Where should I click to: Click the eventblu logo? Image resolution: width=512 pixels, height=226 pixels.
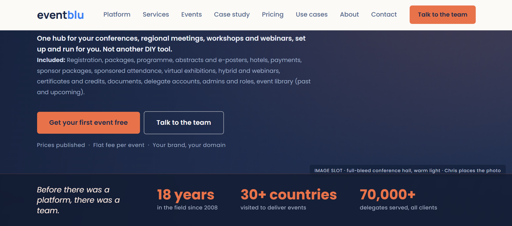pos(60,15)
